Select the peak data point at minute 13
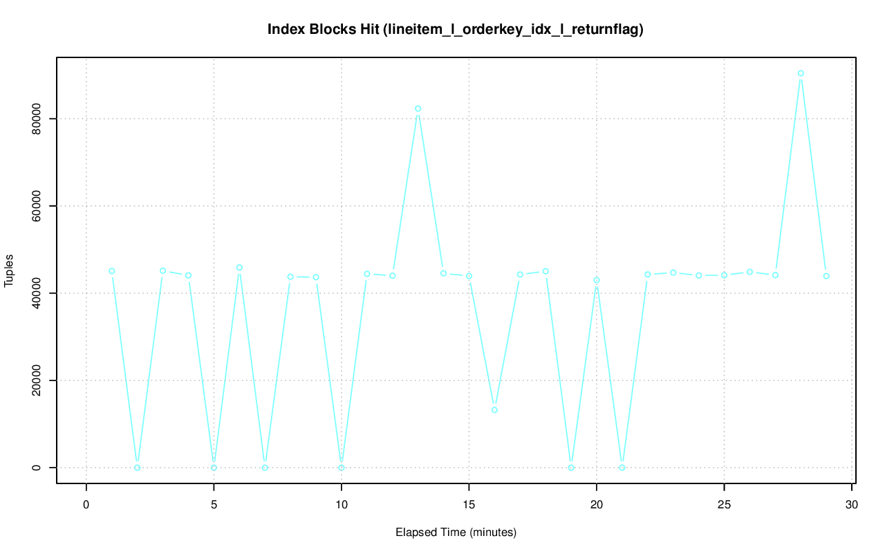The height and width of the screenshot is (554, 885). (418, 109)
